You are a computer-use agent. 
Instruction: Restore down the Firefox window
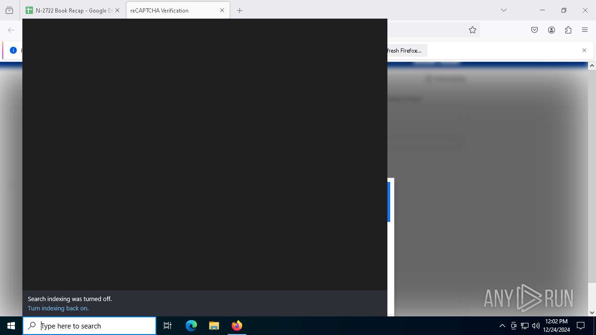563,10
